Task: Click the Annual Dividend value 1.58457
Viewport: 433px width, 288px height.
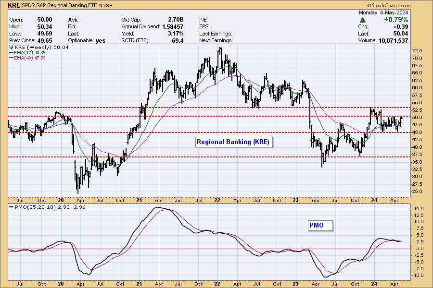Action: (173, 27)
